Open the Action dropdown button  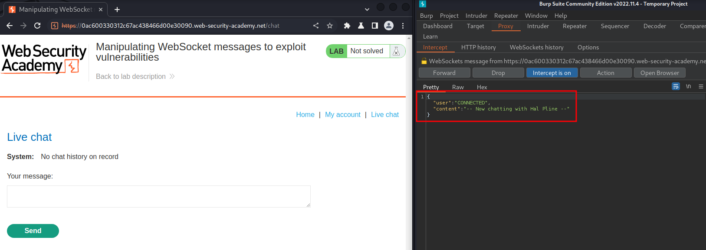606,73
